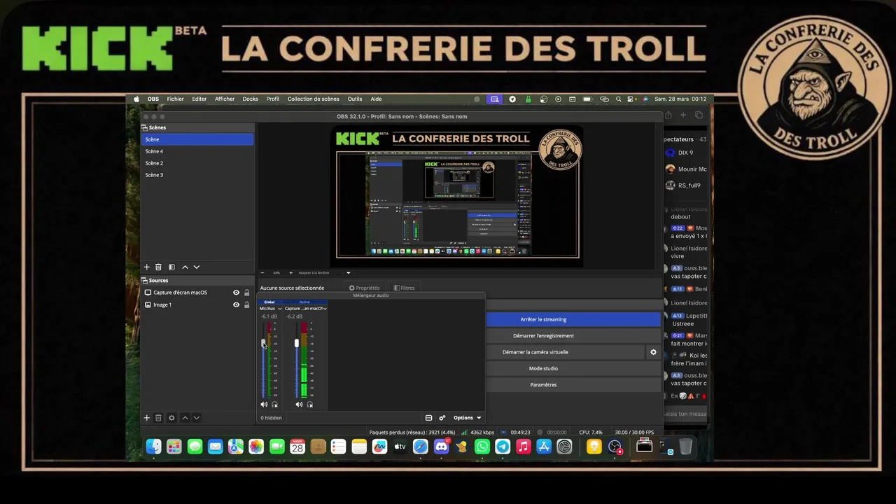Image resolution: width=896 pixels, height=504 pixels.
Task: Open the Fichier menu
Action: tap(175, 99)
